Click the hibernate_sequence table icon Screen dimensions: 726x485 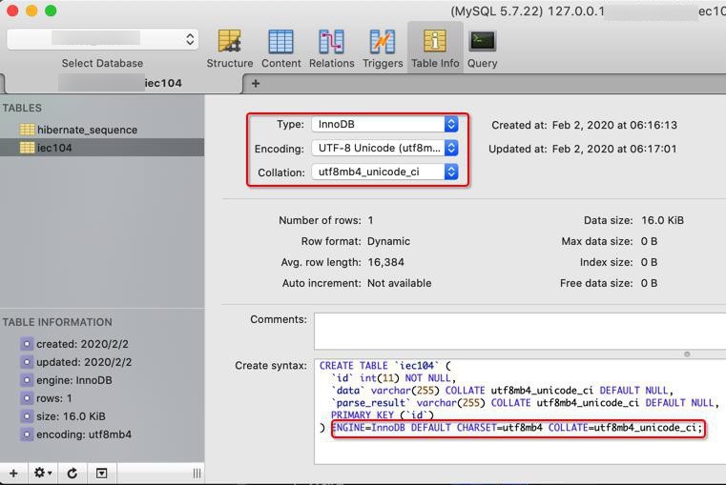[27, 130]
